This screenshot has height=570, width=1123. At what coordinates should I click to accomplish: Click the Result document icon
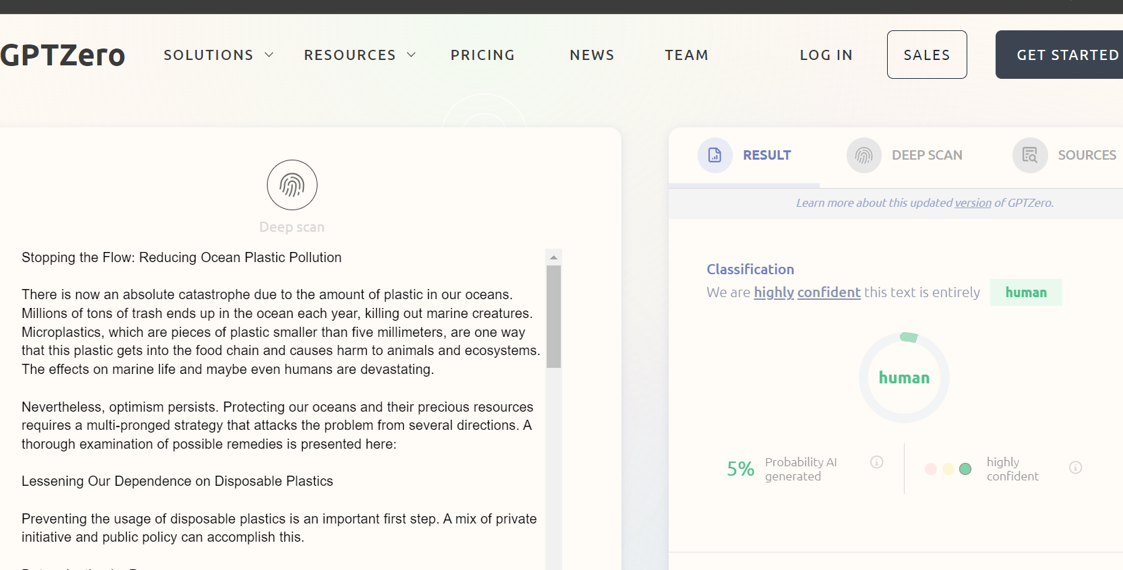715,155
